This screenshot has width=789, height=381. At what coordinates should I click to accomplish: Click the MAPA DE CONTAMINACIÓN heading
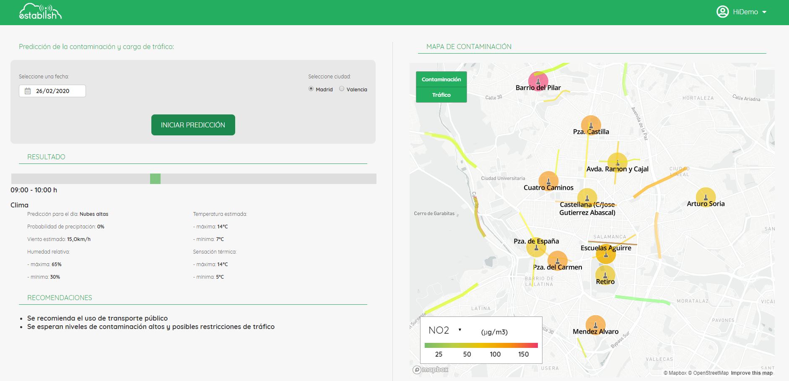469,47
